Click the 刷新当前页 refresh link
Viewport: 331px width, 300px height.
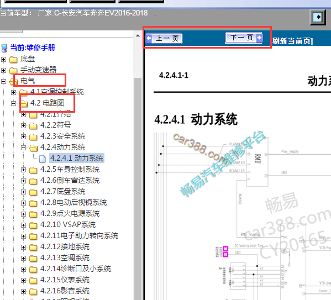292,41
